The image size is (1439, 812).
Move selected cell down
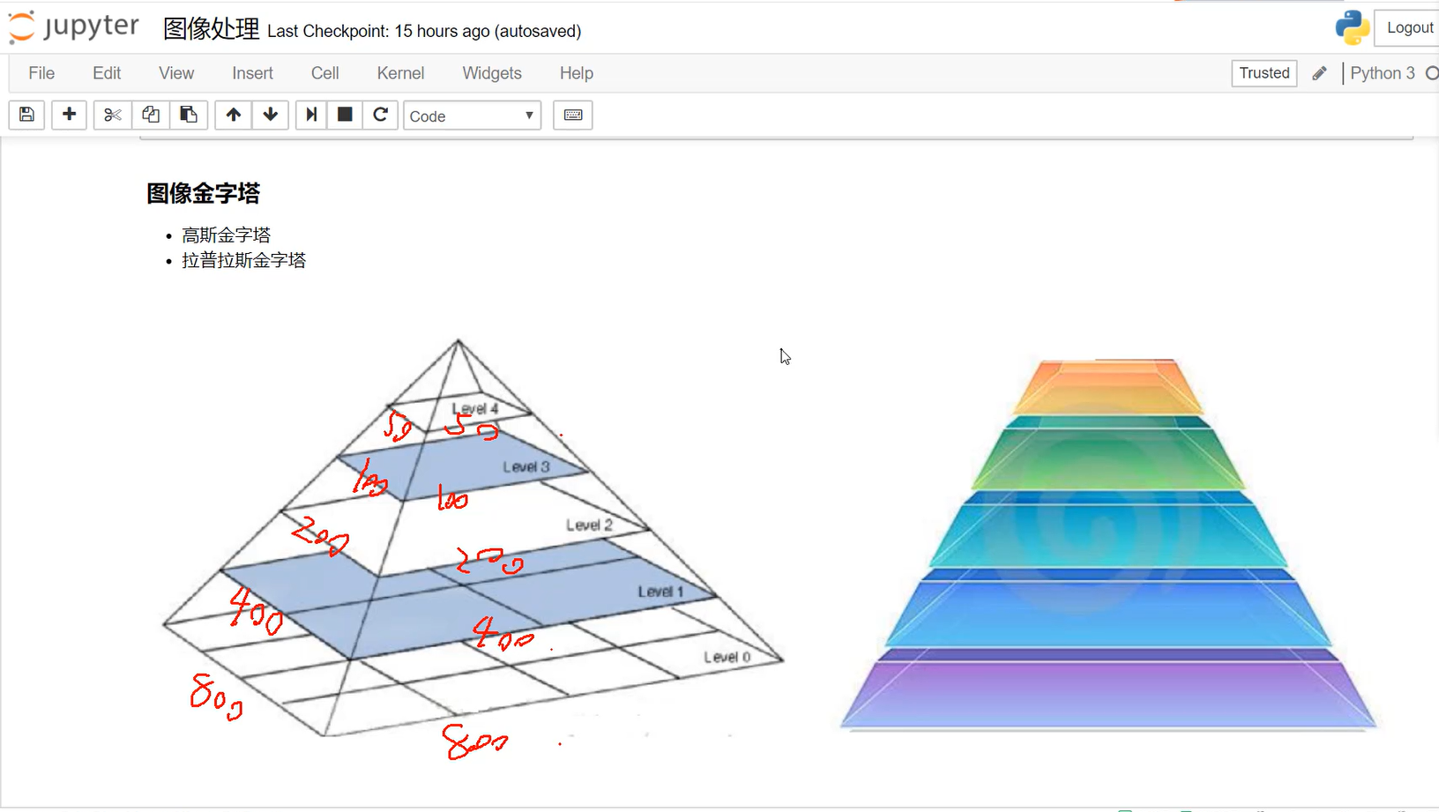[x=271, y=115]
